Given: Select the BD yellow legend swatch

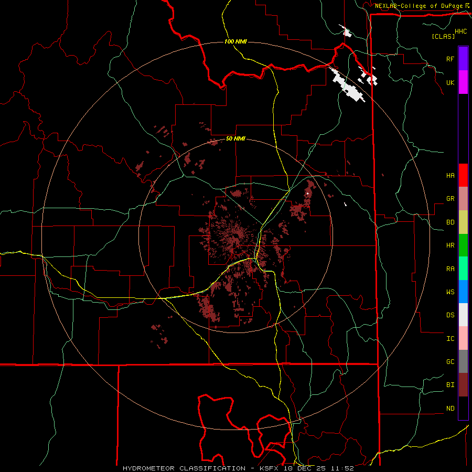Looking at the screenshot, I should click(463, 222).
